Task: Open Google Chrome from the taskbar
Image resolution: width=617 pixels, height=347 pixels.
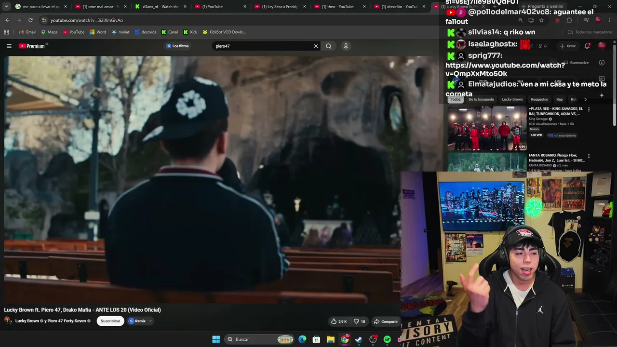Action: click(x=345, y=339)
